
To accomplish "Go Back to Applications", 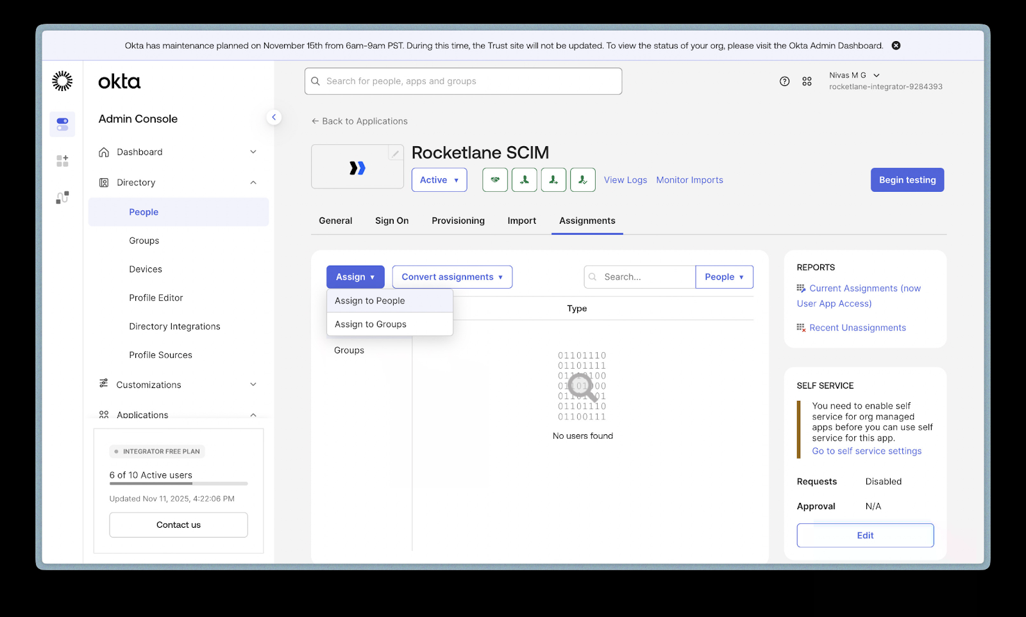I will coord(360,121).
